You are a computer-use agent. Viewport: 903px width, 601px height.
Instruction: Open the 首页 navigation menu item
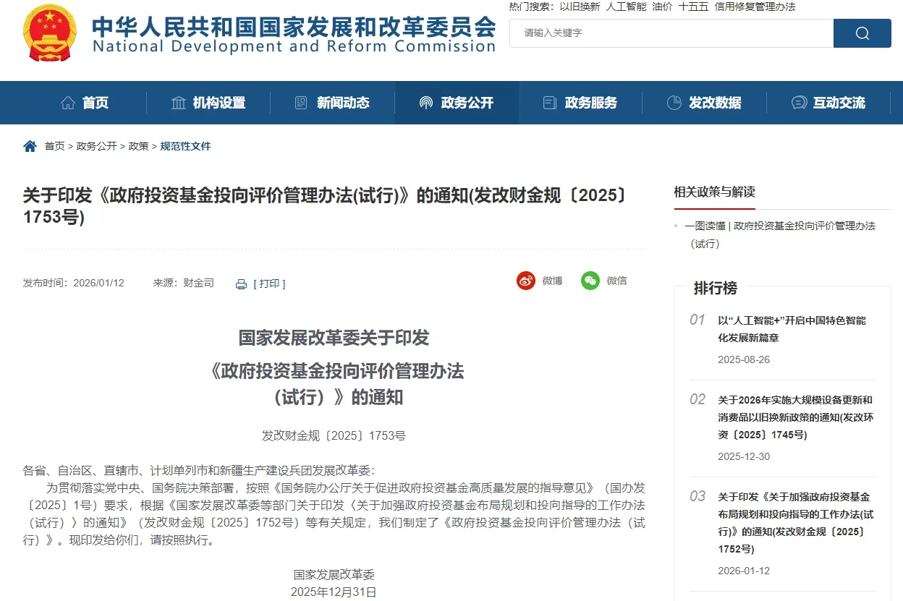point(85,103)
